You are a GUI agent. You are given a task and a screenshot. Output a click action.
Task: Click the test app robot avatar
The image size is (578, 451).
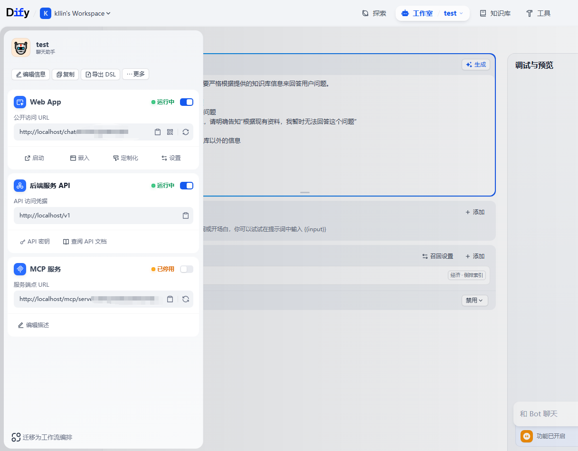(21, 47)
